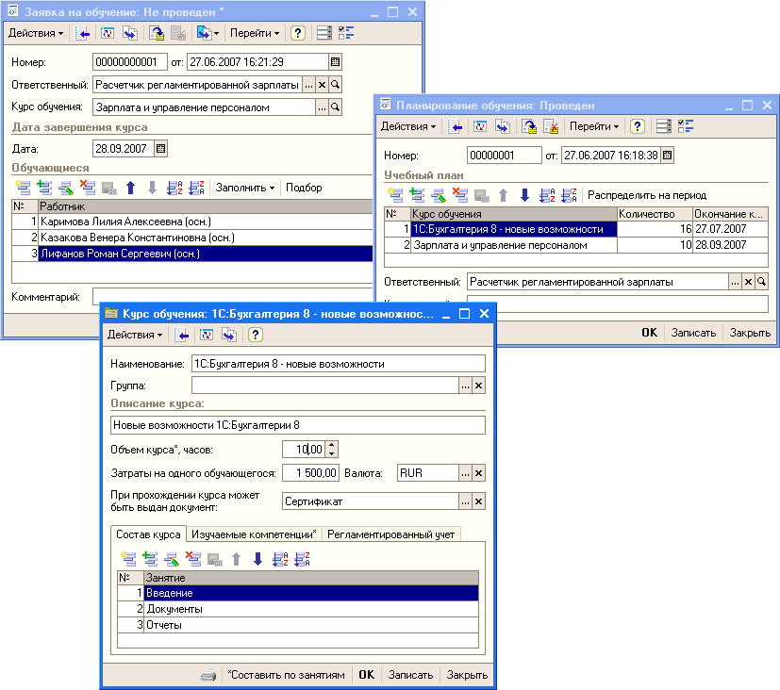Click Подбор above Обучающиеся table

[x=304, y=188]
